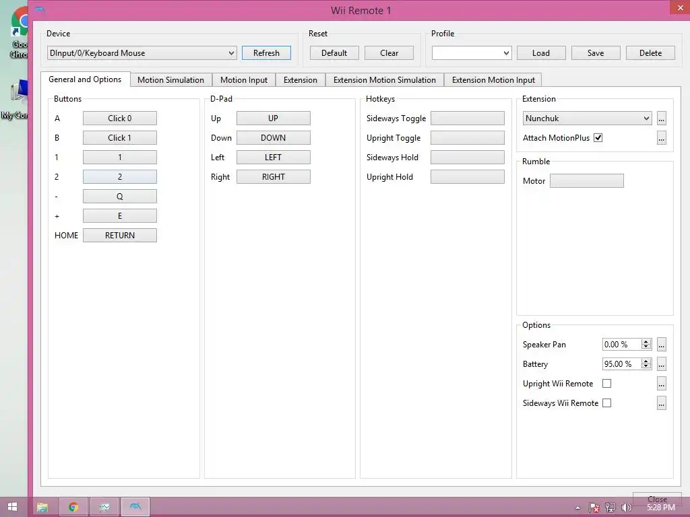This screenshot has height=517, width=690.
Task: Rebind D-Pad Up mapping
Action: coord(274,118)
